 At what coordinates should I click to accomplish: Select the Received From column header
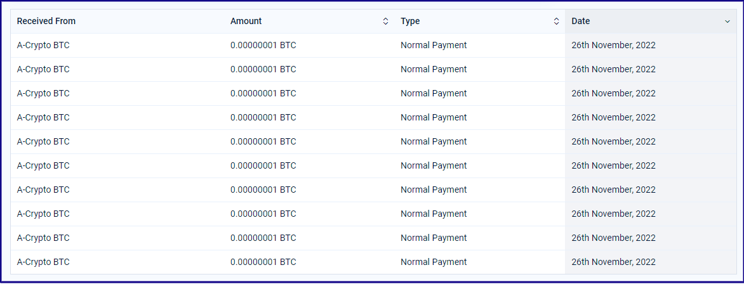[x=46, y=22]
